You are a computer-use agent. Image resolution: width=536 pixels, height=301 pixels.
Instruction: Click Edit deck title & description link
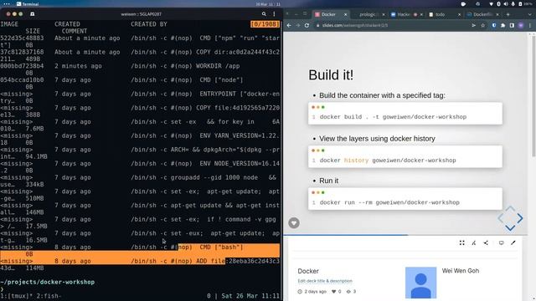(x=325, y=281)
